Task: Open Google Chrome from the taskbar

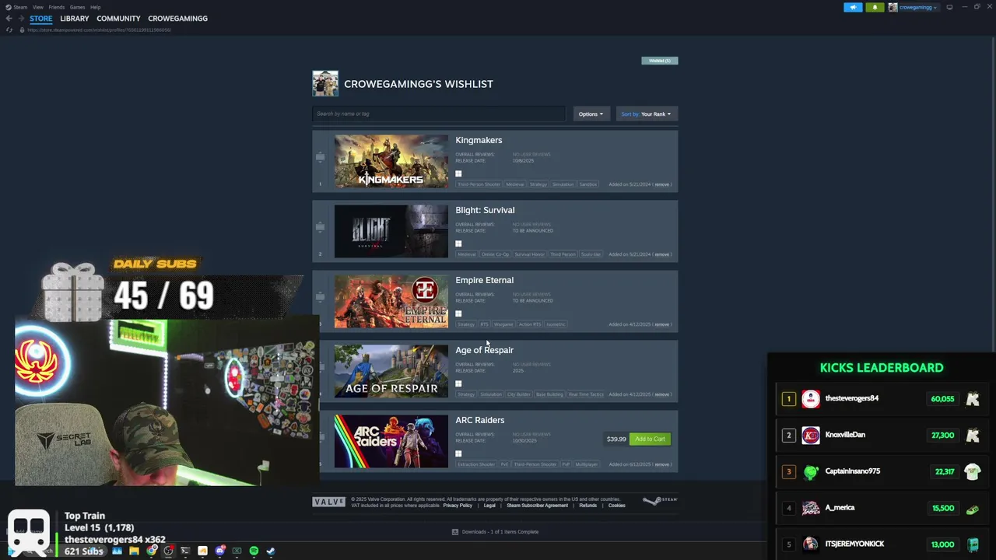Action: 152,551
